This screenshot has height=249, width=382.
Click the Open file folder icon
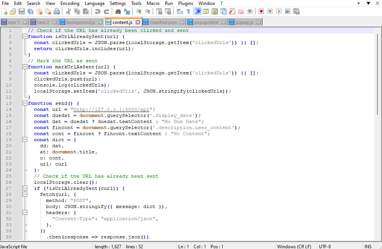(x=13, y=11)
